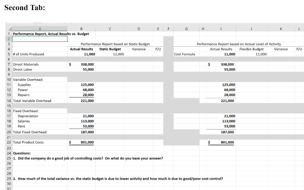Select the static budget units cell 12,000

click(110, 54)
